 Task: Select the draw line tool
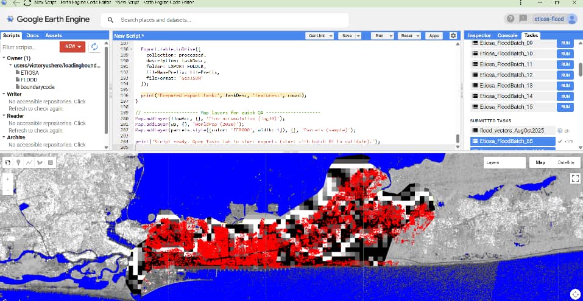coord(29,162)
